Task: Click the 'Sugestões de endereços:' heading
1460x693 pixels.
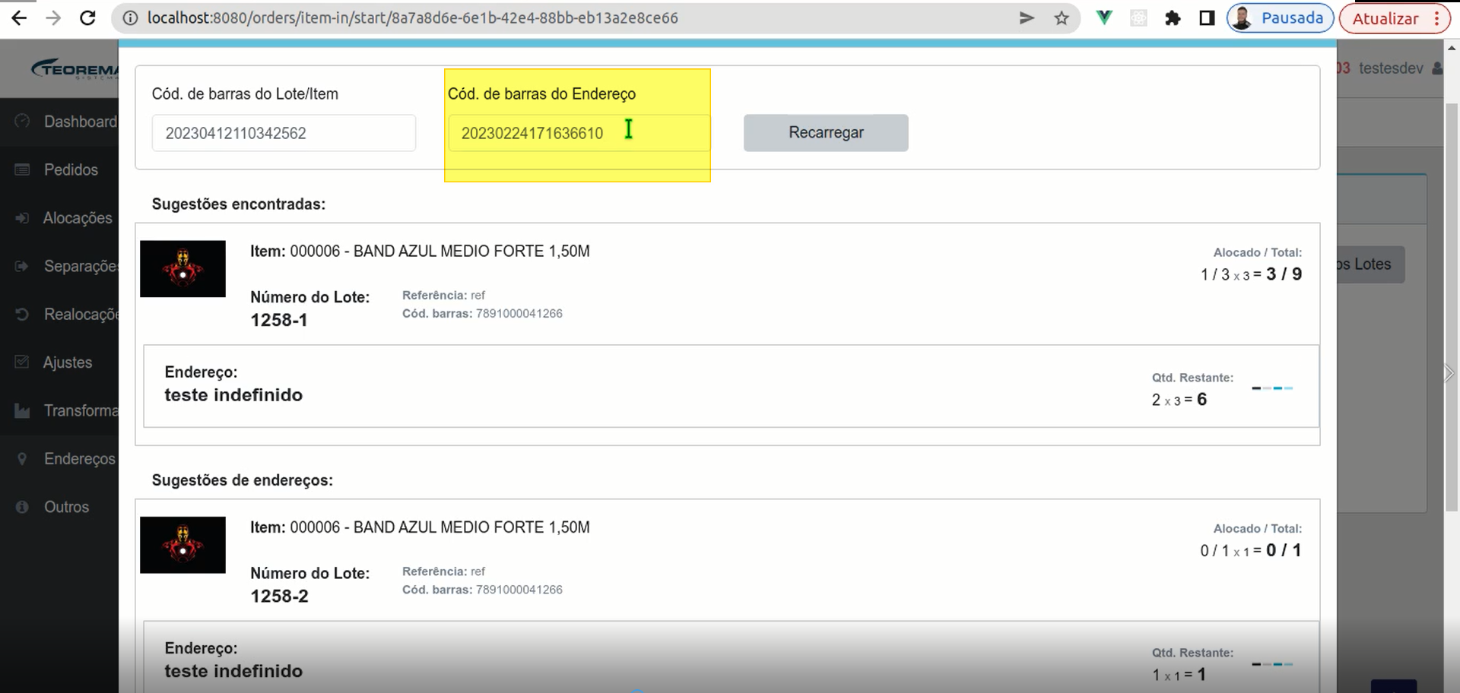Action: [243, 480]
